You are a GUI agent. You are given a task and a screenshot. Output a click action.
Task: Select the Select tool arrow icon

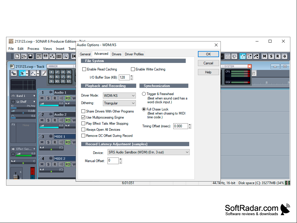22,73
